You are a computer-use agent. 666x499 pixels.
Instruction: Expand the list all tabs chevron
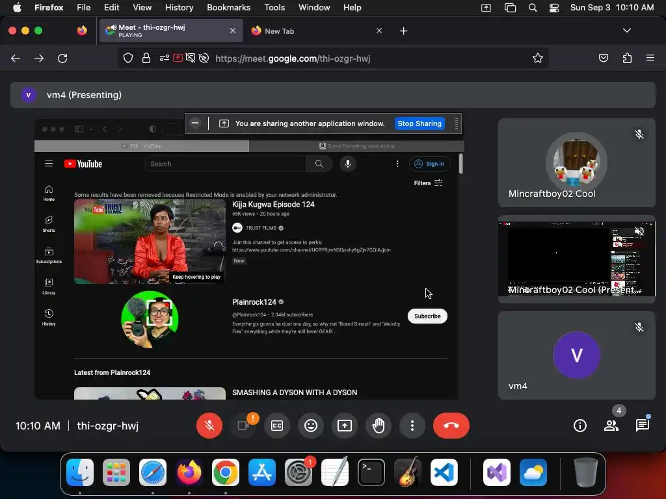(626, 31)
